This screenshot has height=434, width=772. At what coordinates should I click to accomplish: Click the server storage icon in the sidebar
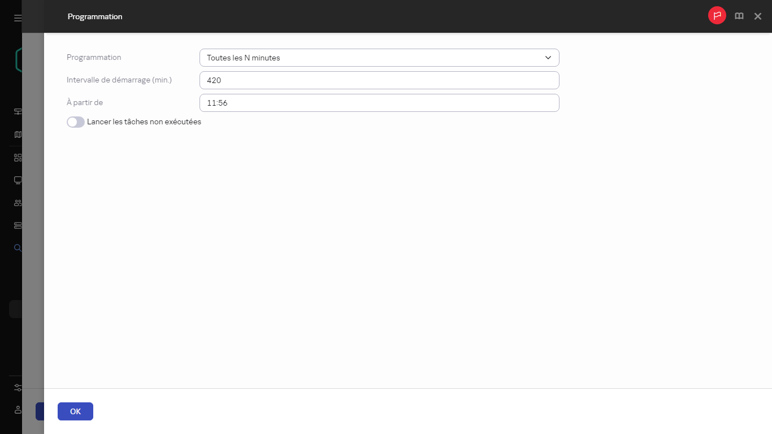[x=18, y=225]
